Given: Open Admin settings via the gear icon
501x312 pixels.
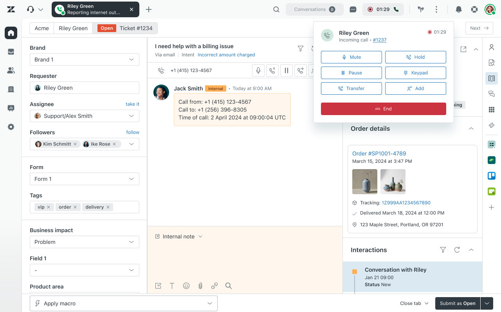Looking at the screenshot, I should coord(11,126).
